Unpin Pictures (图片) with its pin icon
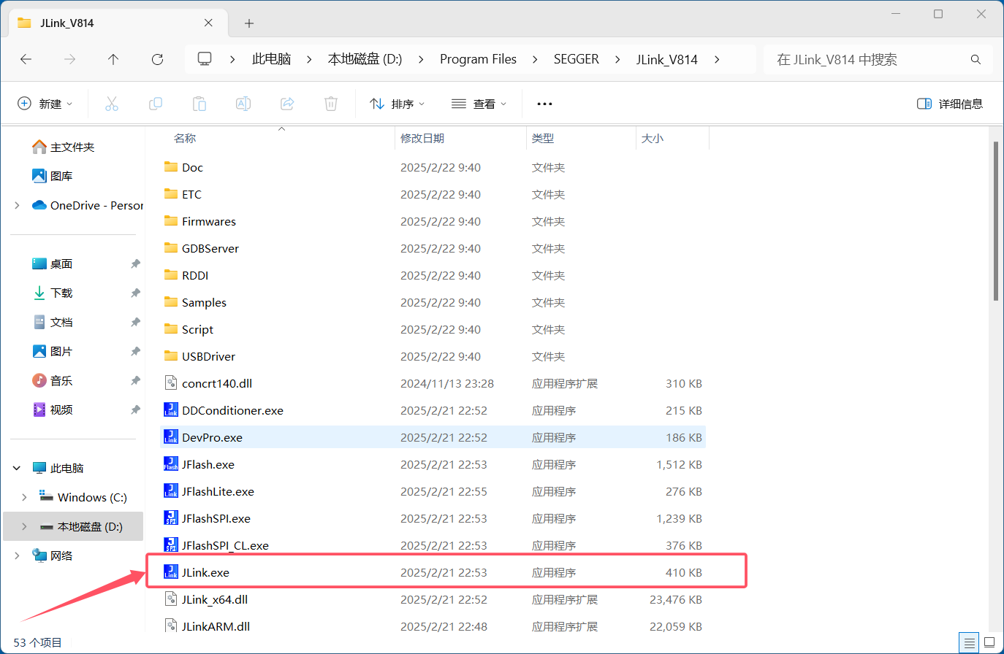 pos(135,351)
